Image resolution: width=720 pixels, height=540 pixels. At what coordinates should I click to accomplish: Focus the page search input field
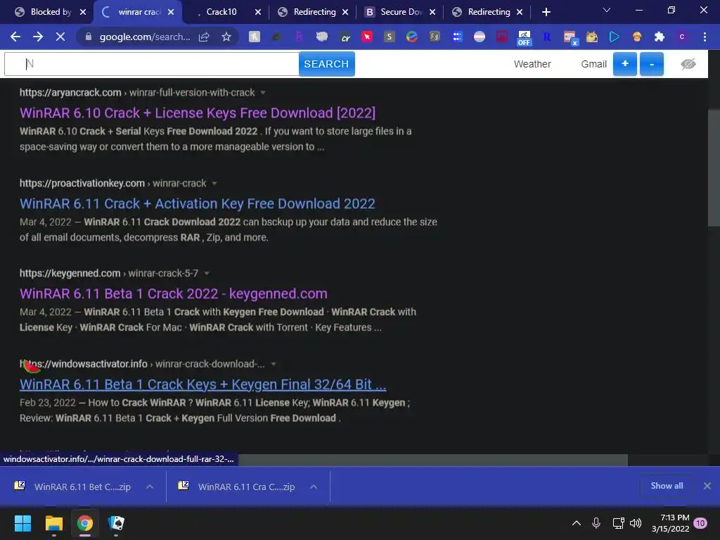152,64
